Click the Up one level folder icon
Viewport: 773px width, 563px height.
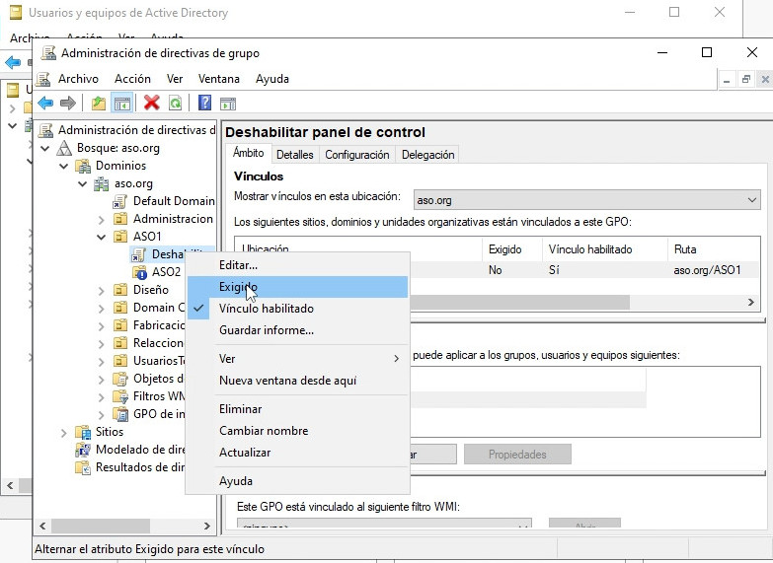tap(99, 103)
